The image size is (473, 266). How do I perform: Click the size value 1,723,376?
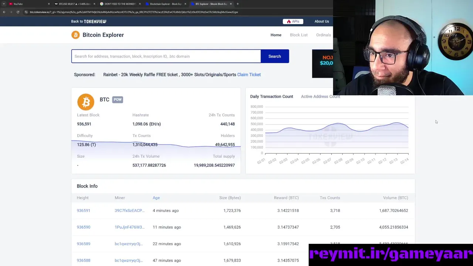232,211
